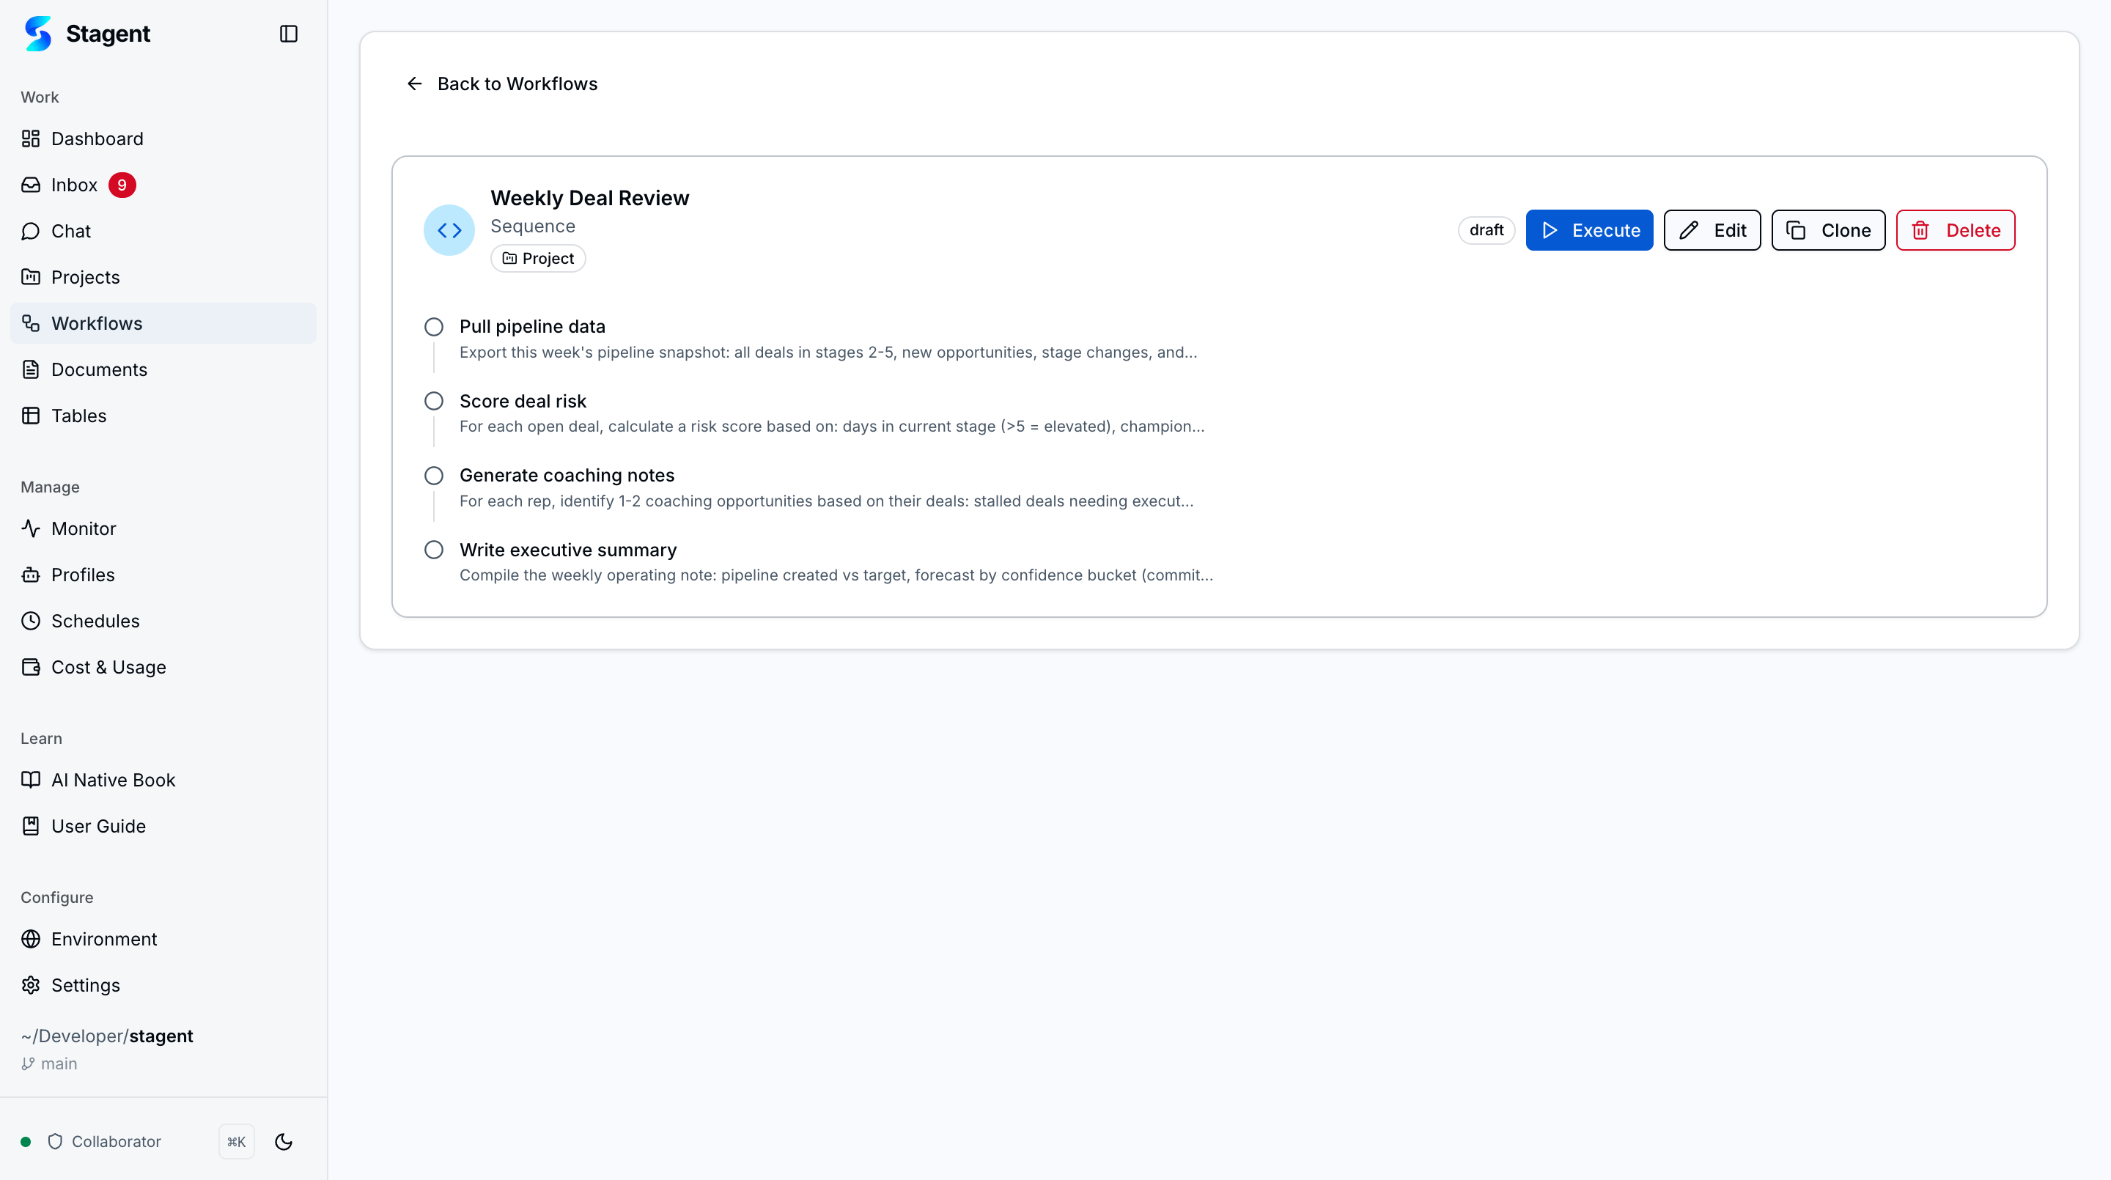The width and height of the screenshot is (2111, 1180).
Task: Toggle the Pull pipeline data step
Action: [433, 326]
